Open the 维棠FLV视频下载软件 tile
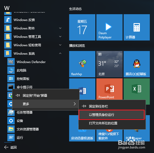 click(x=109, y=136)
